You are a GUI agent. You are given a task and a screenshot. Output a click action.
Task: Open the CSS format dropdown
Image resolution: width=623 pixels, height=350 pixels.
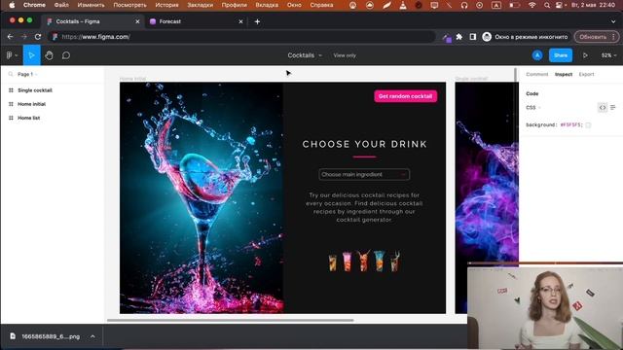(x=533, y=108)
